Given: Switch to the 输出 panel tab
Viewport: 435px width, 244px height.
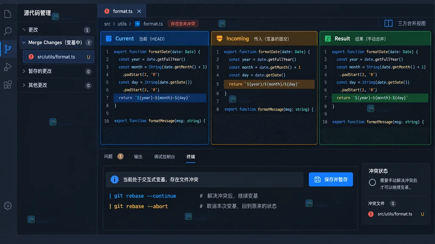Looking at the screenshot, I should [x=138, y=157].
